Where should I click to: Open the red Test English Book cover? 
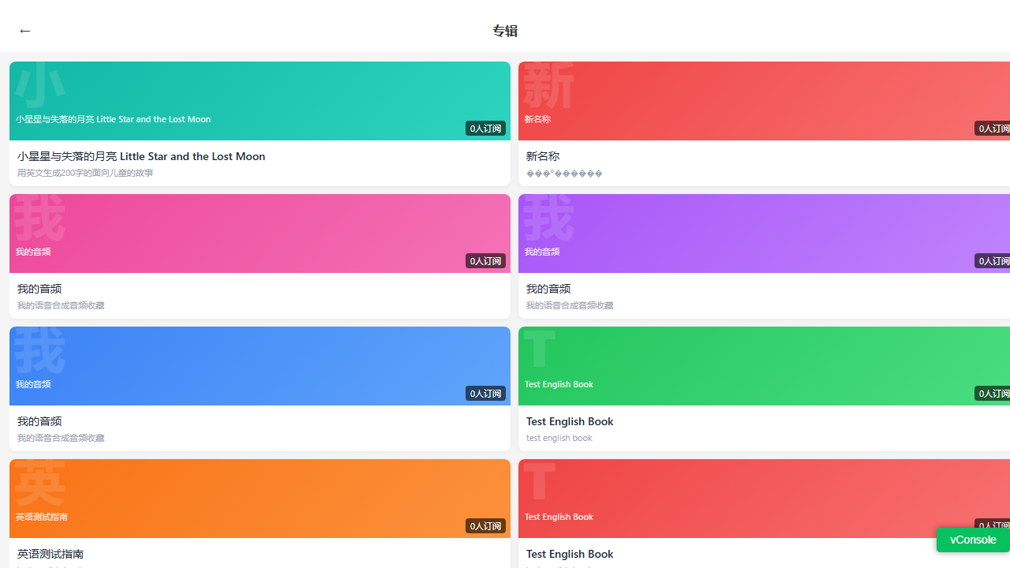click(764, 499)
